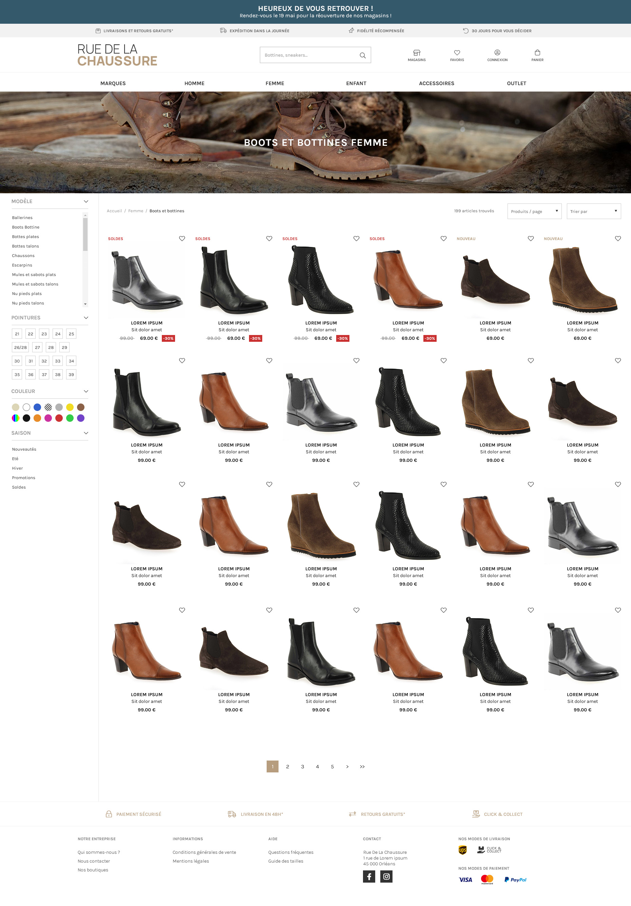Collapse the Modèle filter section
Screen dimensions: 631x906
tap(86, 202)
